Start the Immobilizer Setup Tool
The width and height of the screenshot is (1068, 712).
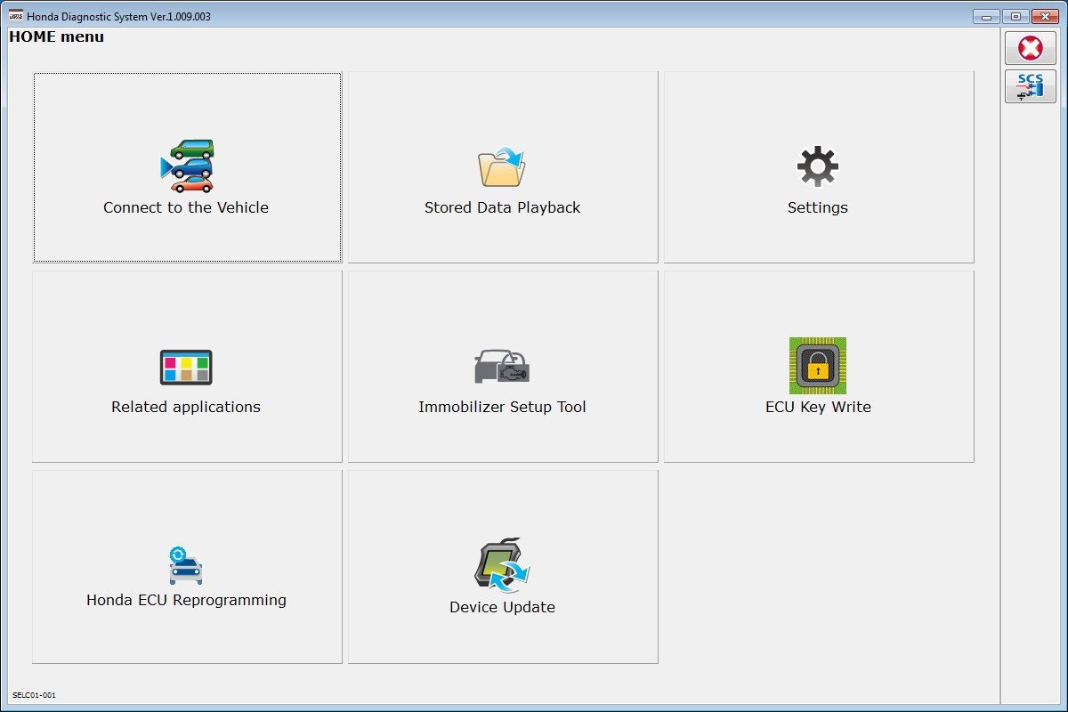click(502, 367)
